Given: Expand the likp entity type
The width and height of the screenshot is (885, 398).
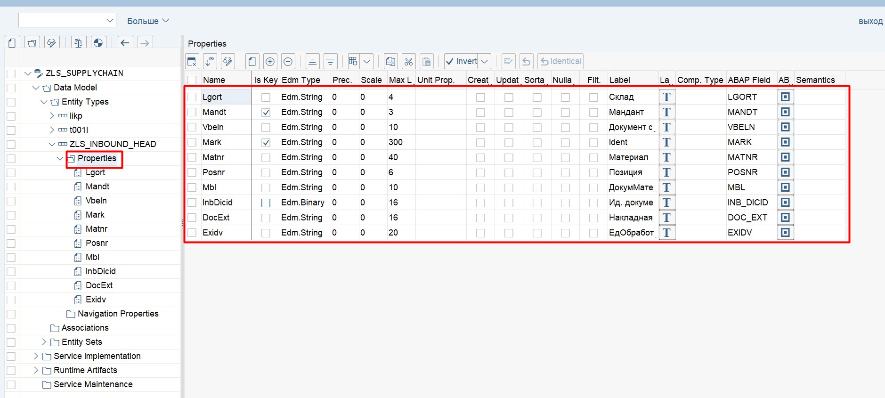Looking at the screenshot, I should 52,116.
